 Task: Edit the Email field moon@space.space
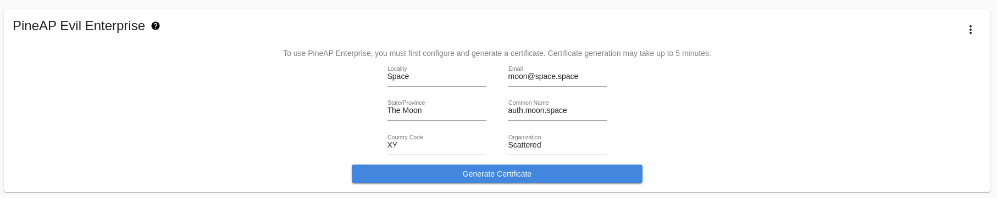[558, 76]
